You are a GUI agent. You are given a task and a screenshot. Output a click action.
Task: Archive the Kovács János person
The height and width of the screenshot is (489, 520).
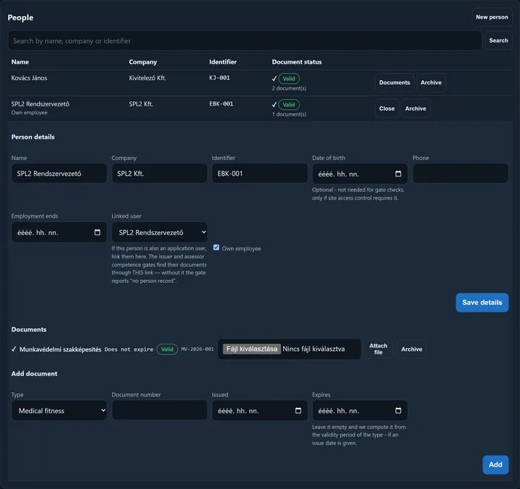click(x=430, y=82)
